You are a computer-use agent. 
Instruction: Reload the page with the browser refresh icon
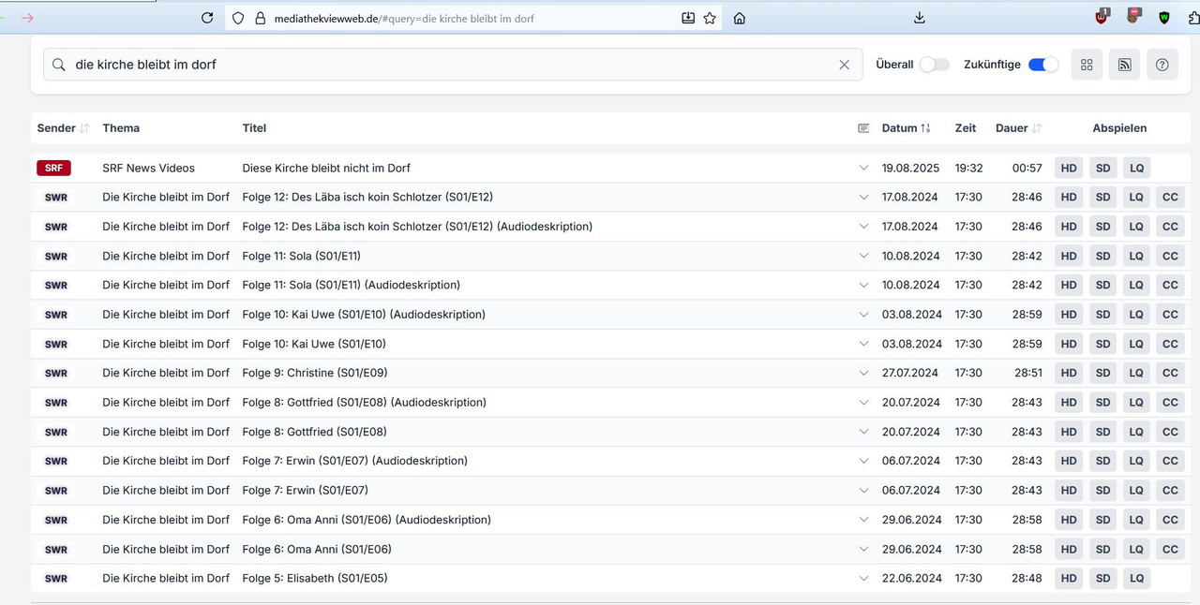[x=207, y=18]
